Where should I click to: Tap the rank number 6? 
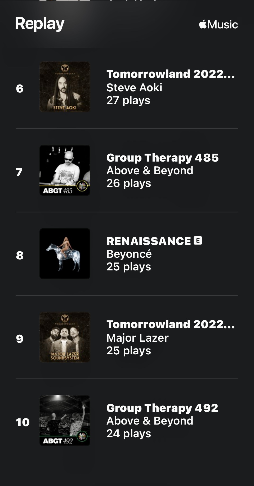click(20, 89)
